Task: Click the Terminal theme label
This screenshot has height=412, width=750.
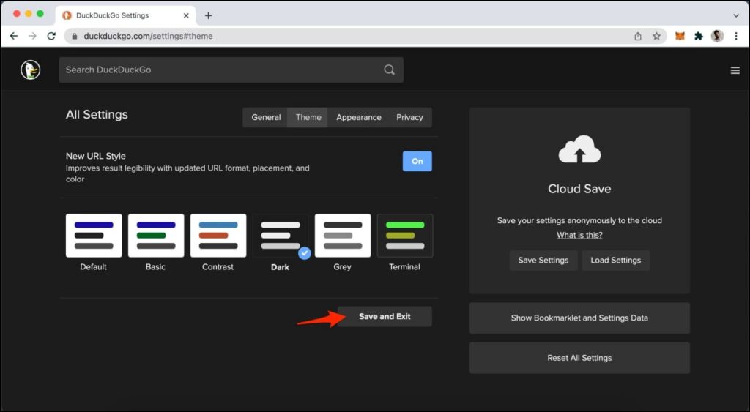Action: pos(404,266)
